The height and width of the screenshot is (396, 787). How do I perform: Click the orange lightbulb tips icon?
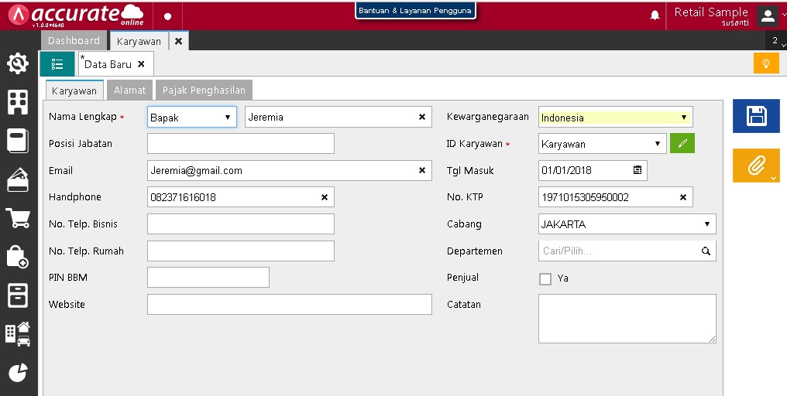tap(766, 63)
